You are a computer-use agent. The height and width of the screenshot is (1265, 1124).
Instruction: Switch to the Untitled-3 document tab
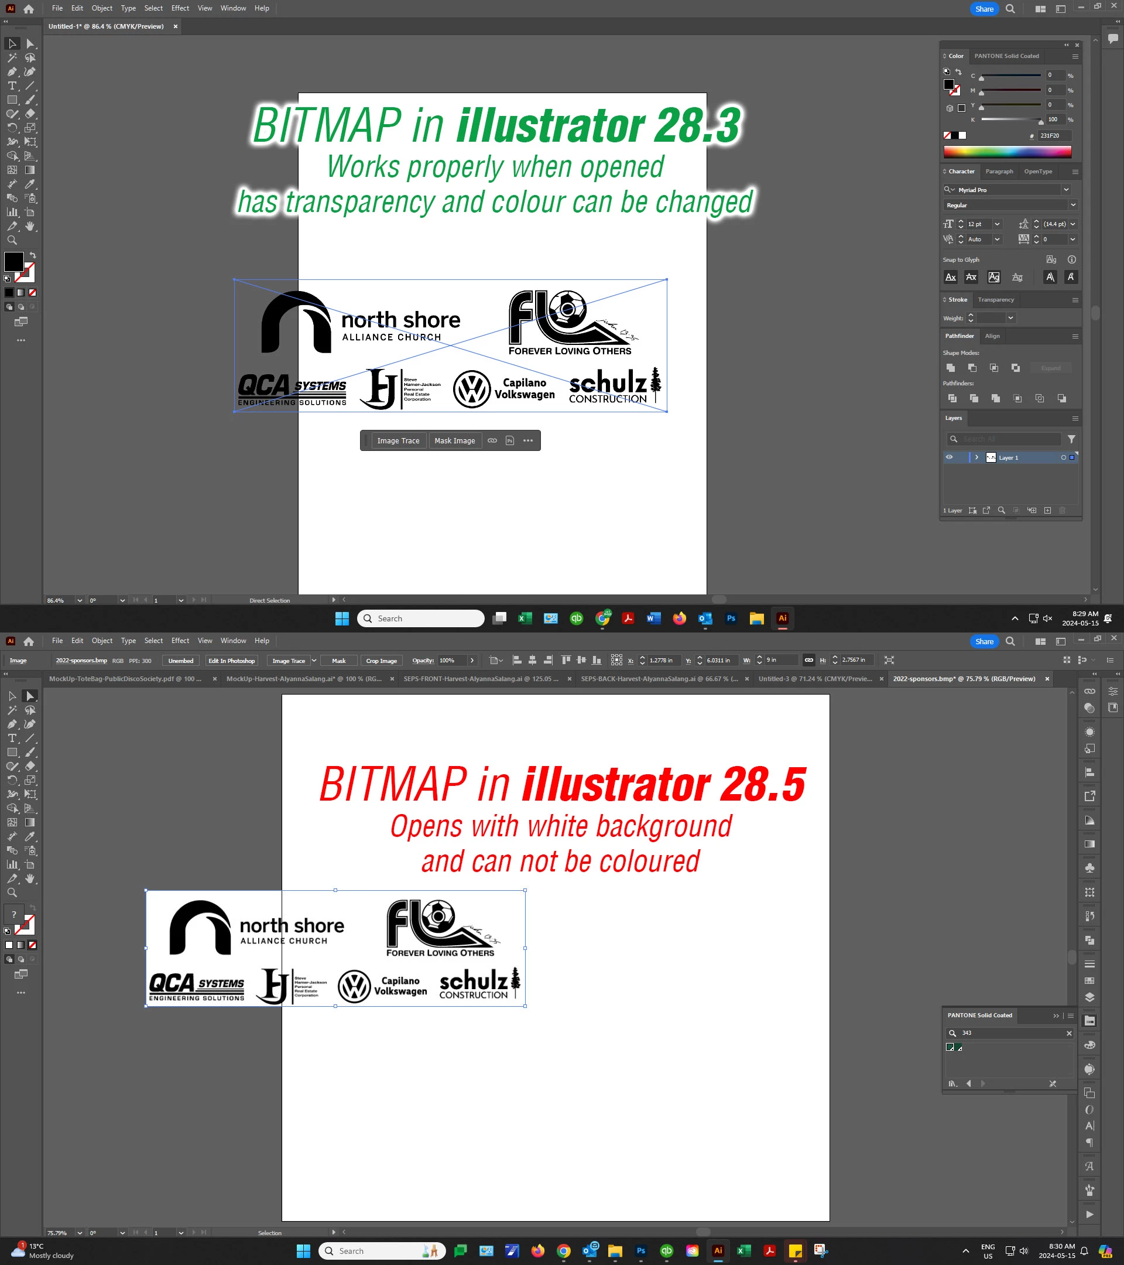(x=815, y=679)
